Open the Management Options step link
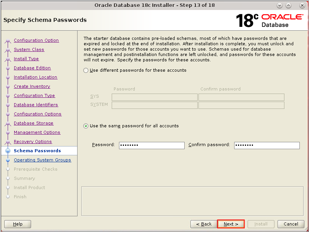 37,132
